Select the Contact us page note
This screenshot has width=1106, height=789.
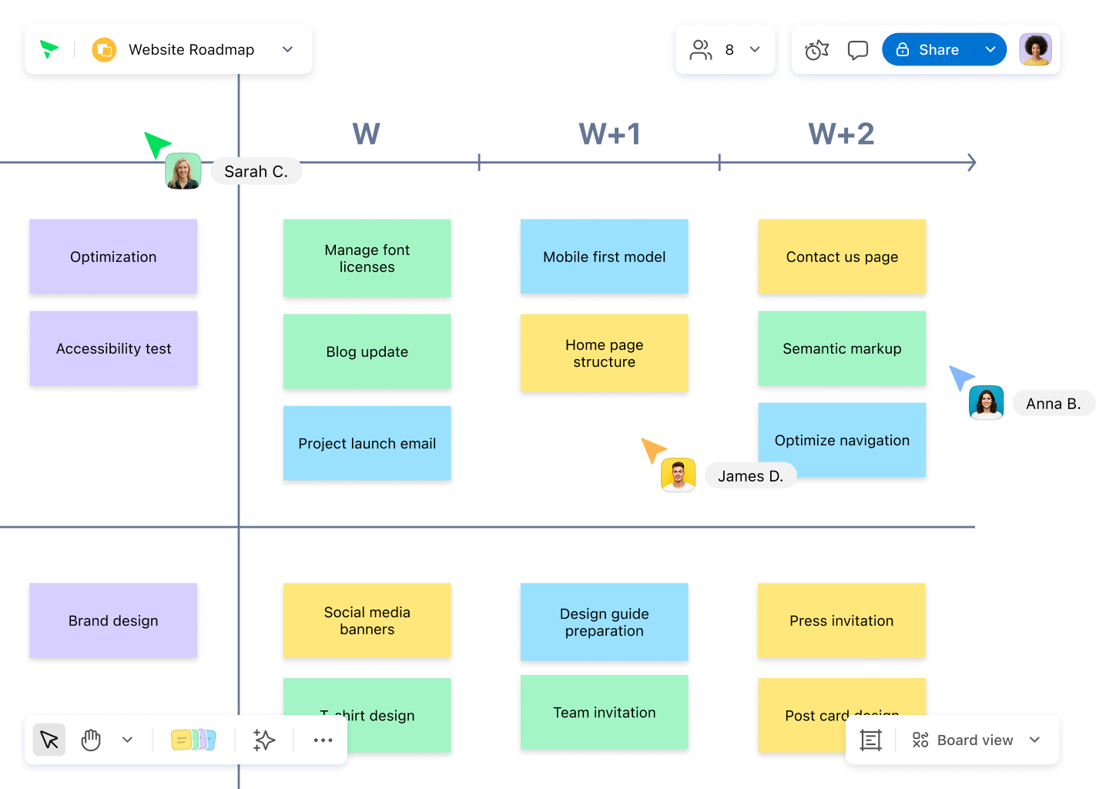coord(842,257)
